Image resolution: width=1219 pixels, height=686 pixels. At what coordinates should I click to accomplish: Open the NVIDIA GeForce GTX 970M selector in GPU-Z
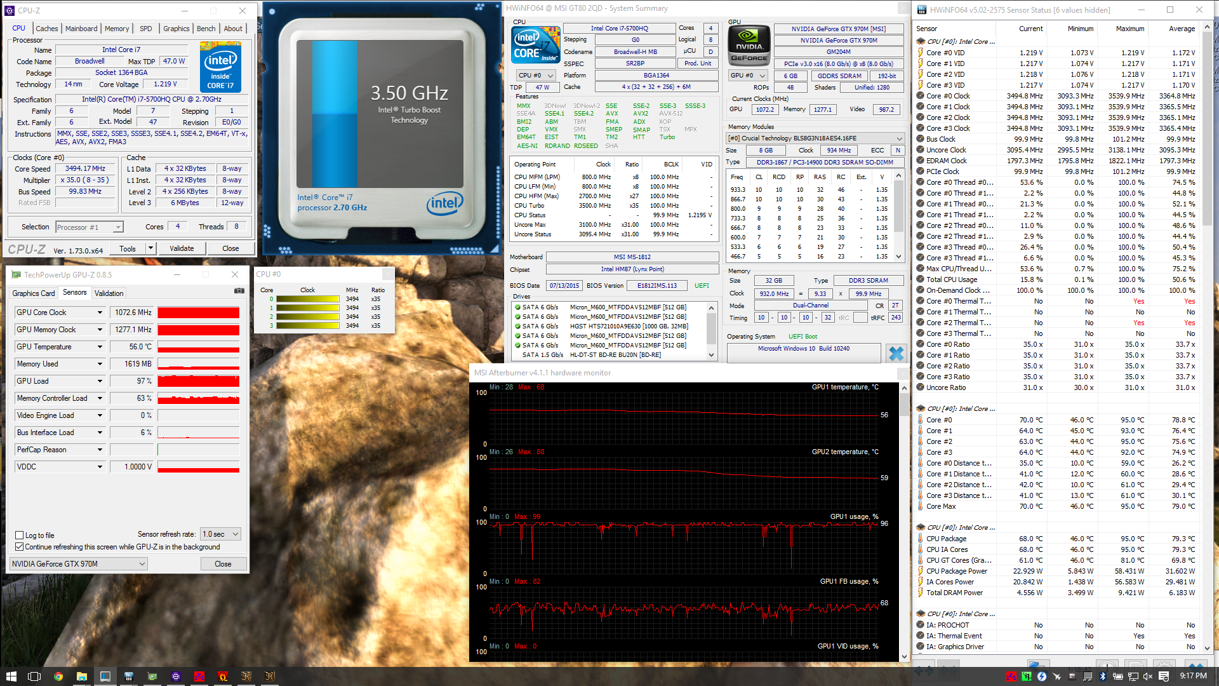click(x=79, y=564)
